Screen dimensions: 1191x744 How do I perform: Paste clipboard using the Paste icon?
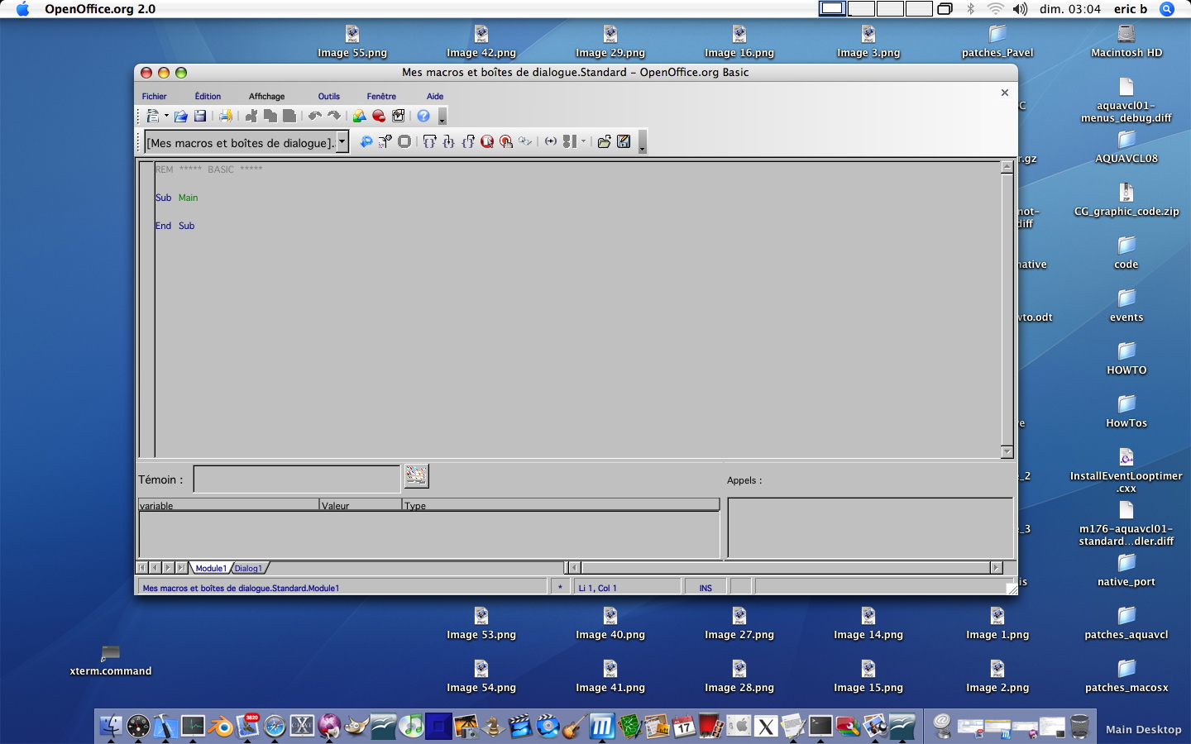[x=289, y=116]
